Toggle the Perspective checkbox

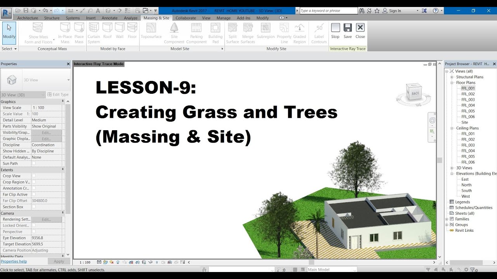click(34, 232)
